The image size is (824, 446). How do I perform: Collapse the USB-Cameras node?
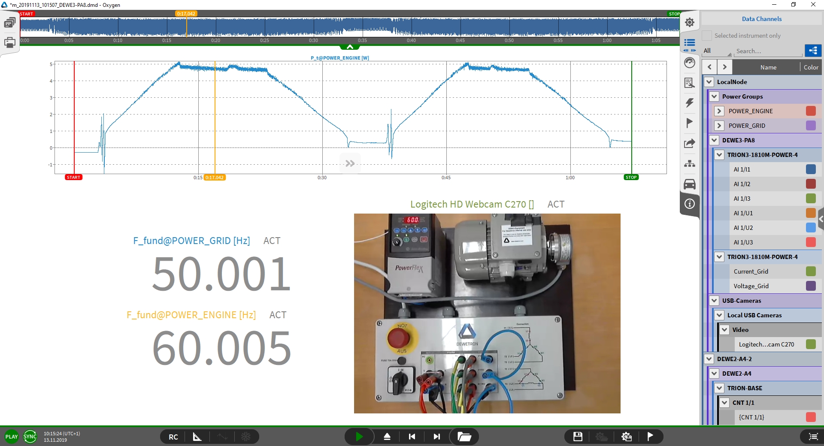click(x=714, y=301)
